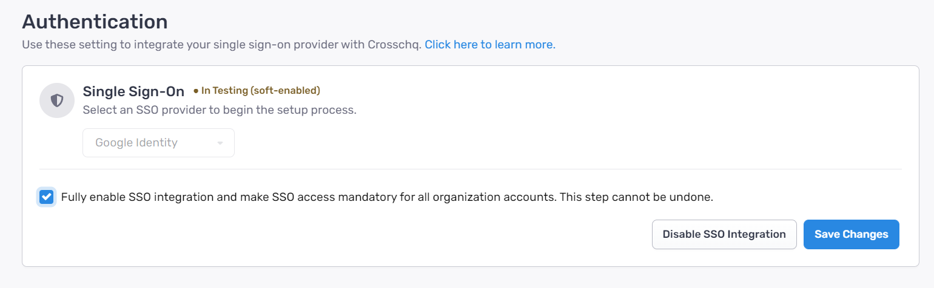Click the Single Sign-On section title
The width and height of the screenshot is (934, 288).
click(x=133, y=91)
